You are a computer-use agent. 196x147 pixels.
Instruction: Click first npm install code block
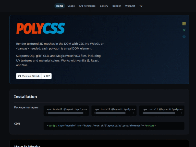coord(66,111)
